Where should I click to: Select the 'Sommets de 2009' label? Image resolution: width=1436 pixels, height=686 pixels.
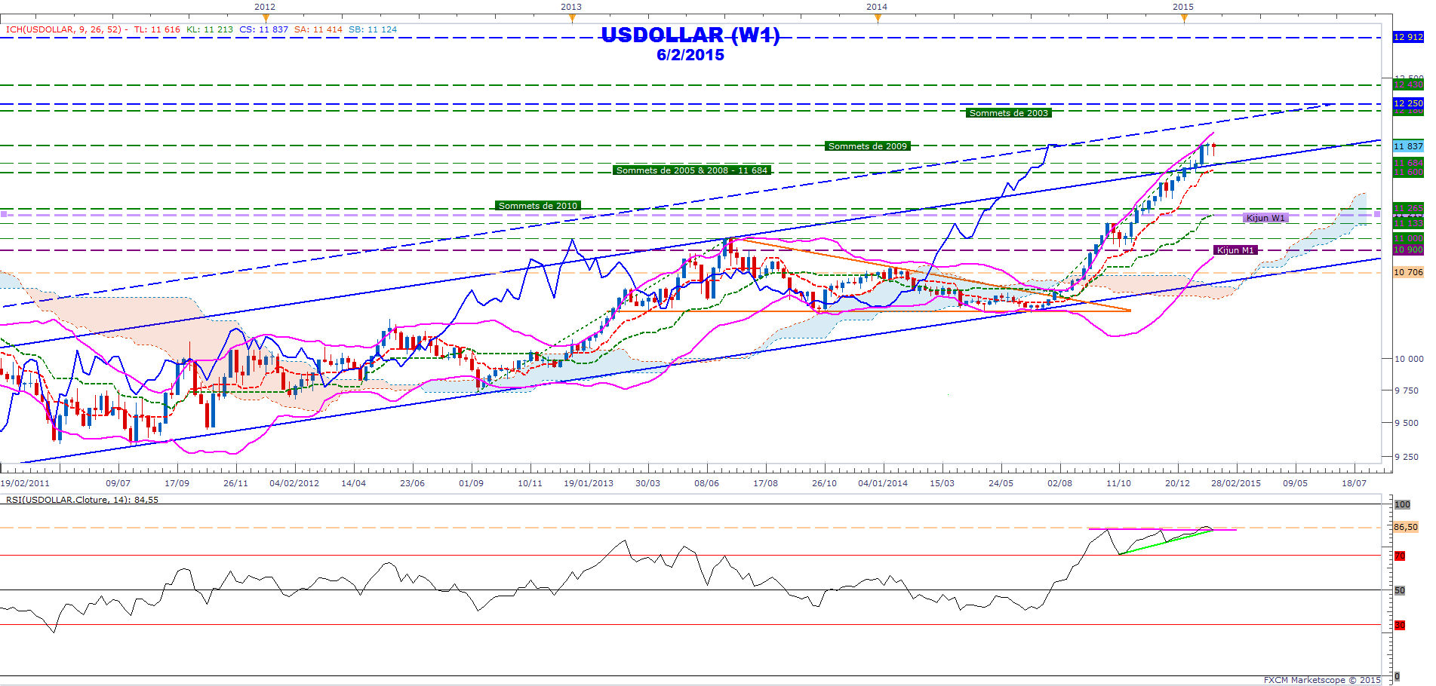click(867, 146)
